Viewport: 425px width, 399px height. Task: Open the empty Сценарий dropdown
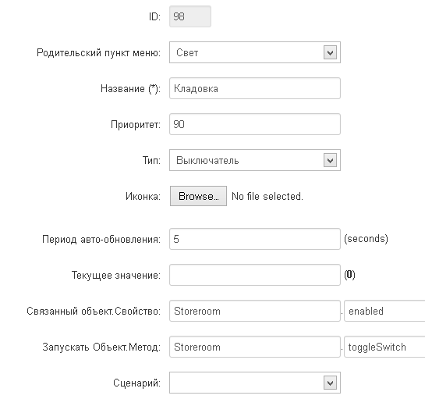tap(255, 383)
